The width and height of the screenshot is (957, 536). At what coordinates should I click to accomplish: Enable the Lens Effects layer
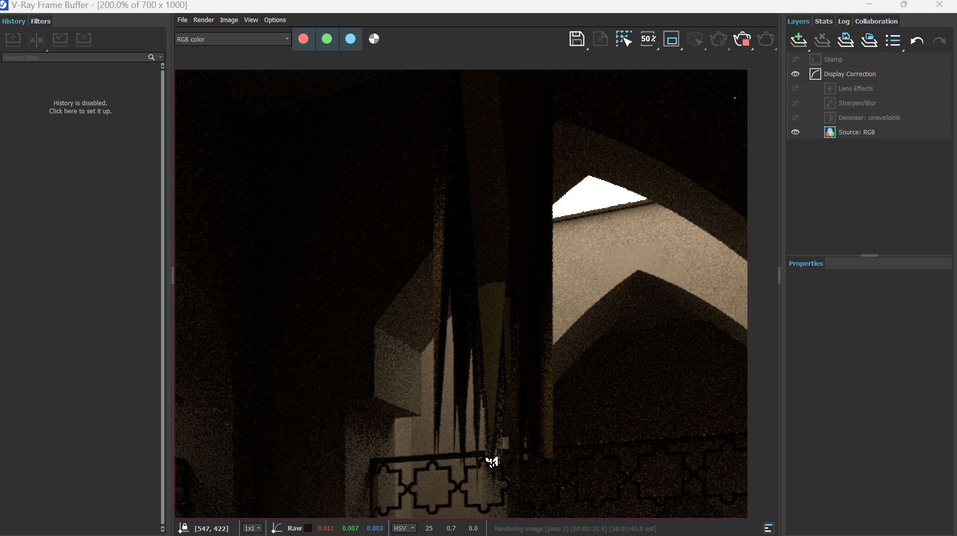[x=796, y=89]
